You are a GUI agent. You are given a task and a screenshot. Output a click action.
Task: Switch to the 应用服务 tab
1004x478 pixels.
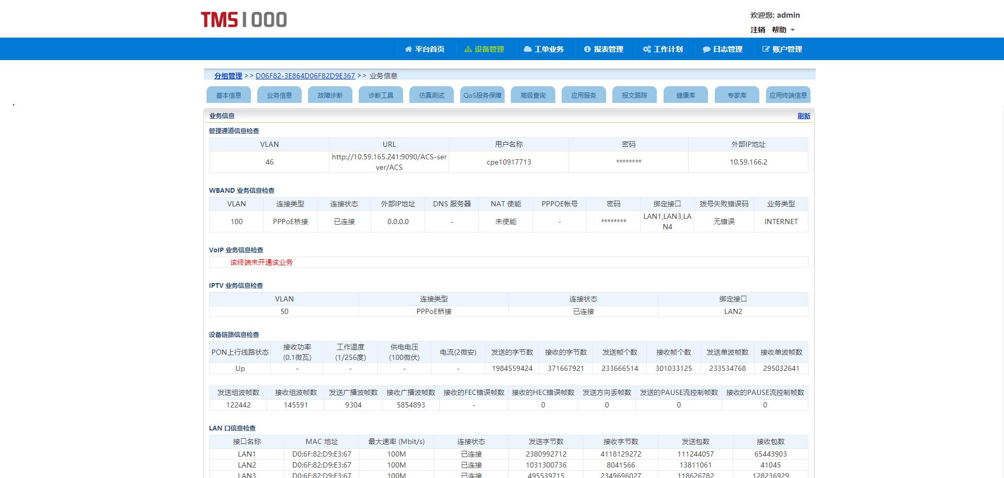pos(584,95)
